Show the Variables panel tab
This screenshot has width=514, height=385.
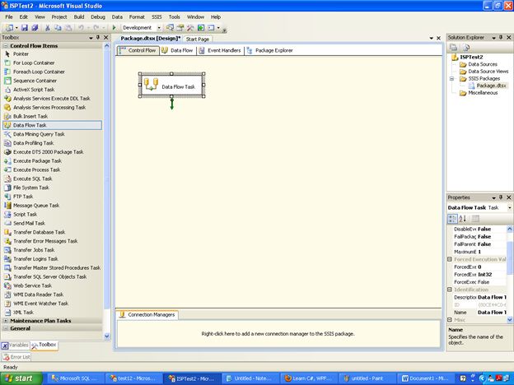pos(15,345)
